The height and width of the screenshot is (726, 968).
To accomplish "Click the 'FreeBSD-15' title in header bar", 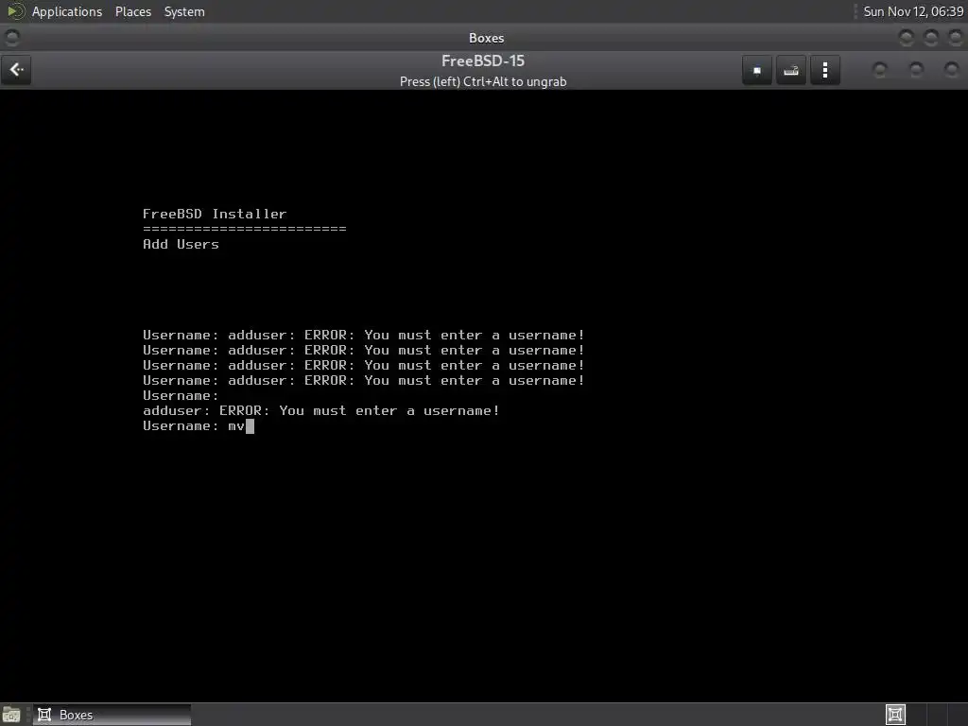I will 483,60.
